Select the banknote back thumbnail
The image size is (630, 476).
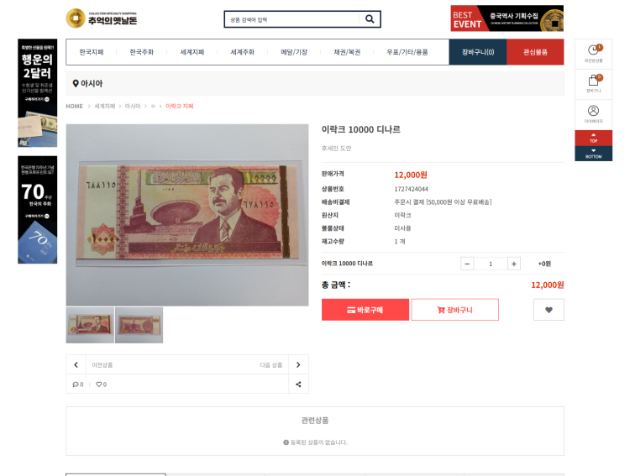coord(139,325)
